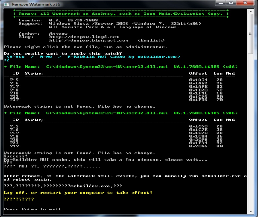Click the 'Press Enter to exit' prompt line
The width and height of the screenshot is (258, 217).
click(34, 209)
